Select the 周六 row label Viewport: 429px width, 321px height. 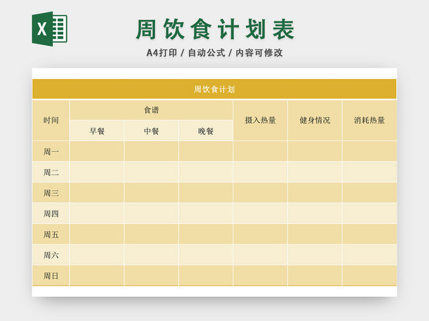[51, 255]
